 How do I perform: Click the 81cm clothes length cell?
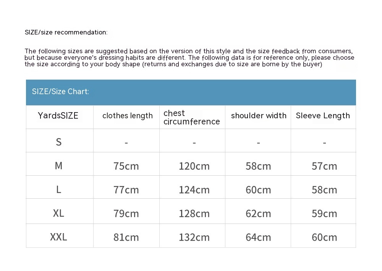126,237
